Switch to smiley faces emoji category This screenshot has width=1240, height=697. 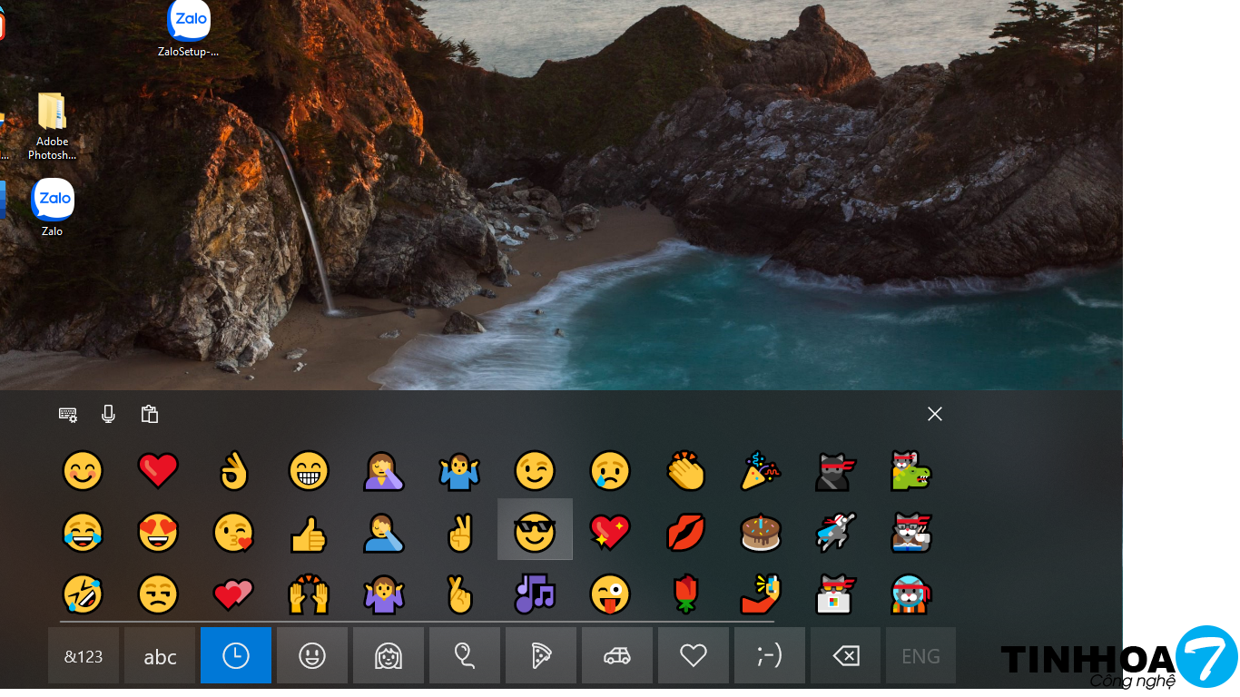pyautogui.click(x=312, y=655)
